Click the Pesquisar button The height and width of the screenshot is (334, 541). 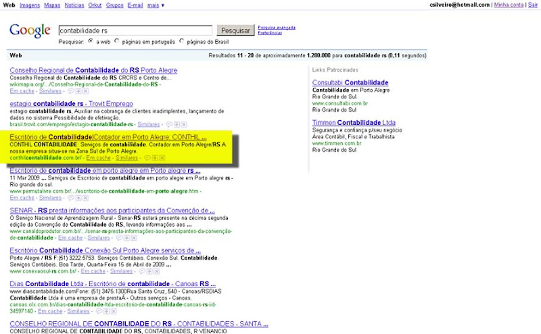tap(235, 30)
